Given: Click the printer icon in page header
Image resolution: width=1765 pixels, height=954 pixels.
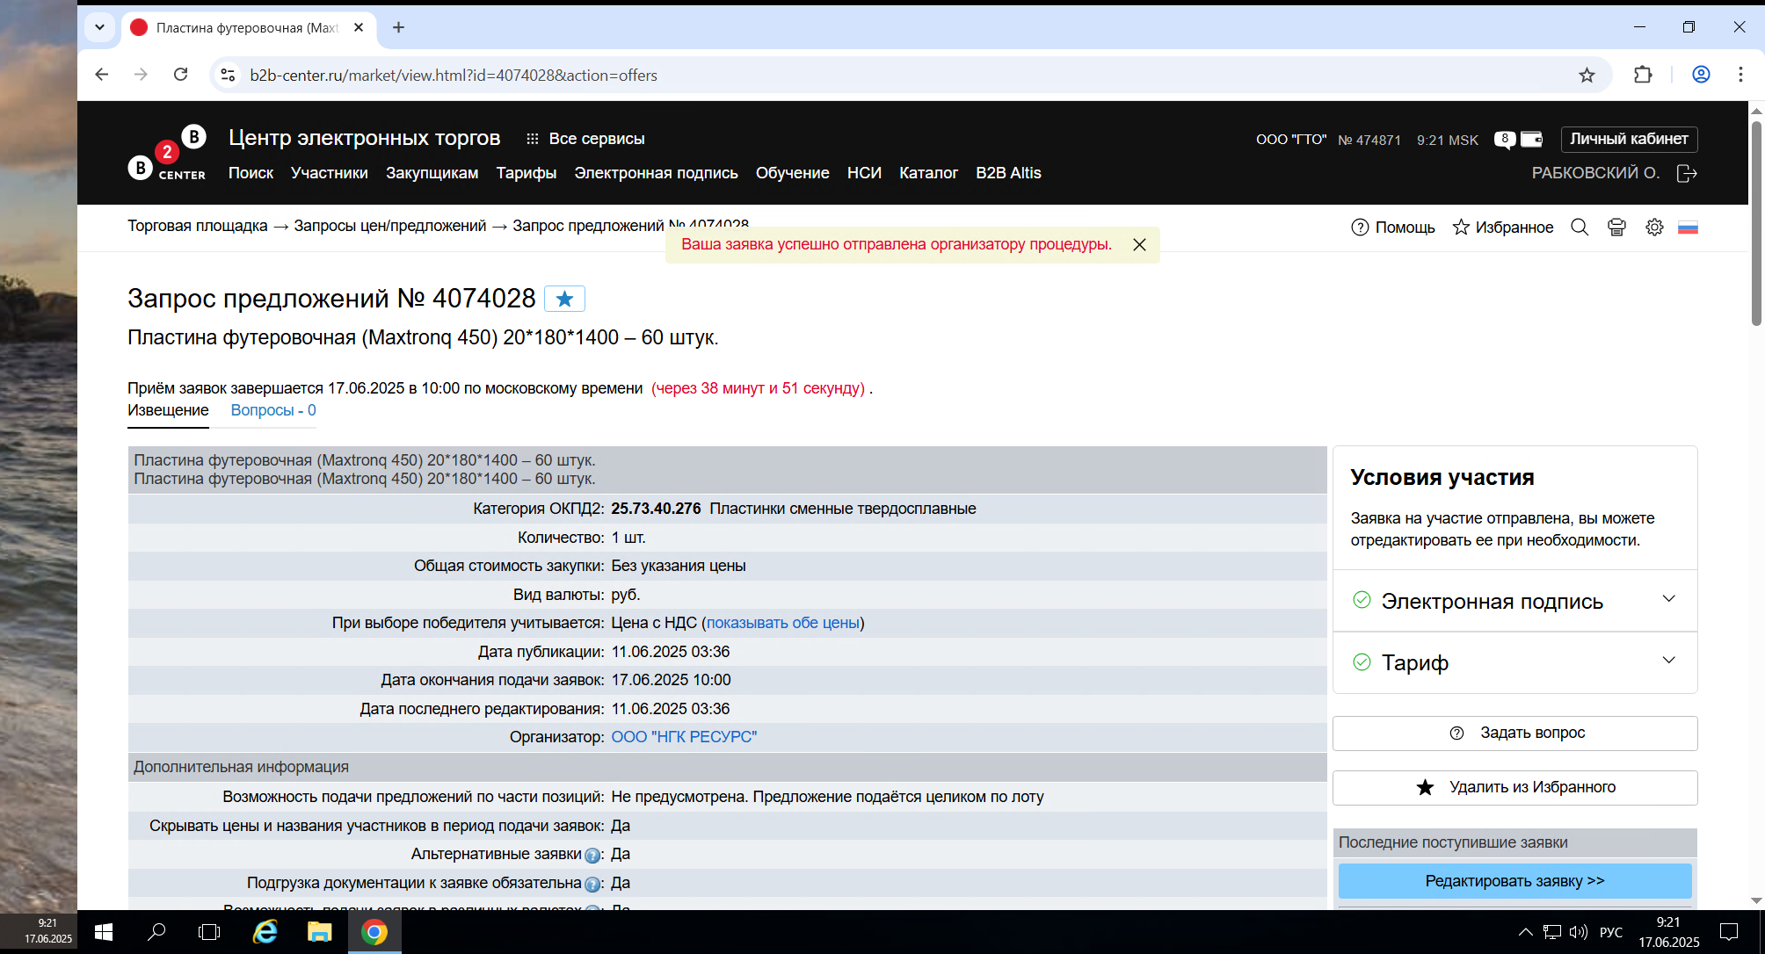Looking at the screenshot, I should click(1616, 228).
